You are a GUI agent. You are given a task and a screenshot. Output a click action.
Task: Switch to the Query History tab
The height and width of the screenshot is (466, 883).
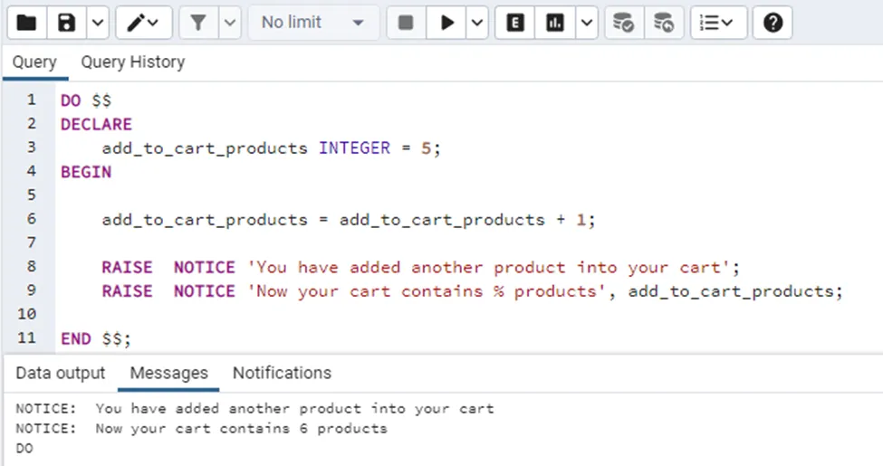(132, 62)
